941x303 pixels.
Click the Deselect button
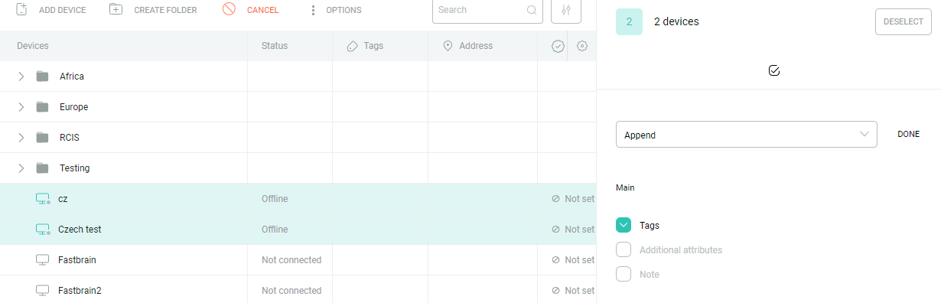(x=903, y=21)
